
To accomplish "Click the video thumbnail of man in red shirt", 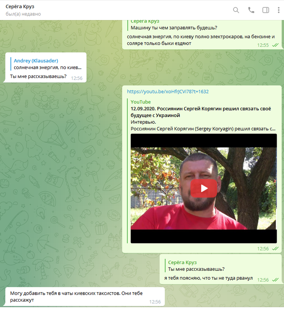I will pos(204,188).
